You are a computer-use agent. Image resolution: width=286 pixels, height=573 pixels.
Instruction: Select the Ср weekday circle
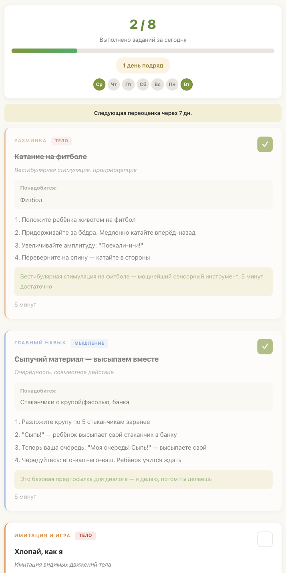[99, 84]
